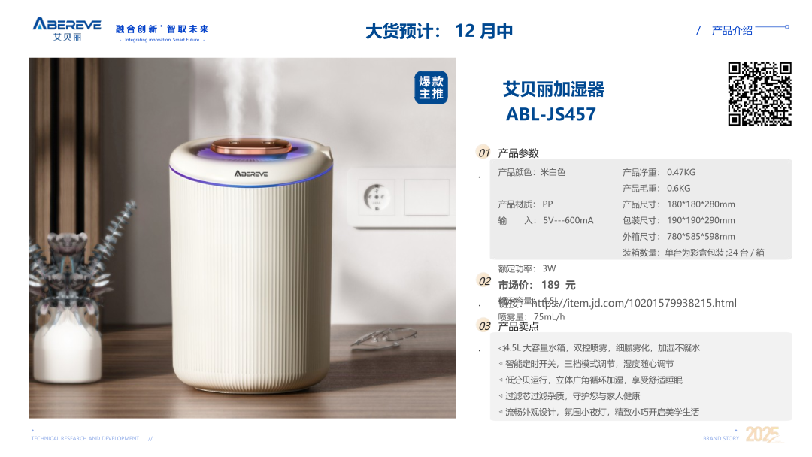Click the 2025 brand story logo
Viewport: 812px width, 457px height.
pyautogui.click(x=762, y=434)
